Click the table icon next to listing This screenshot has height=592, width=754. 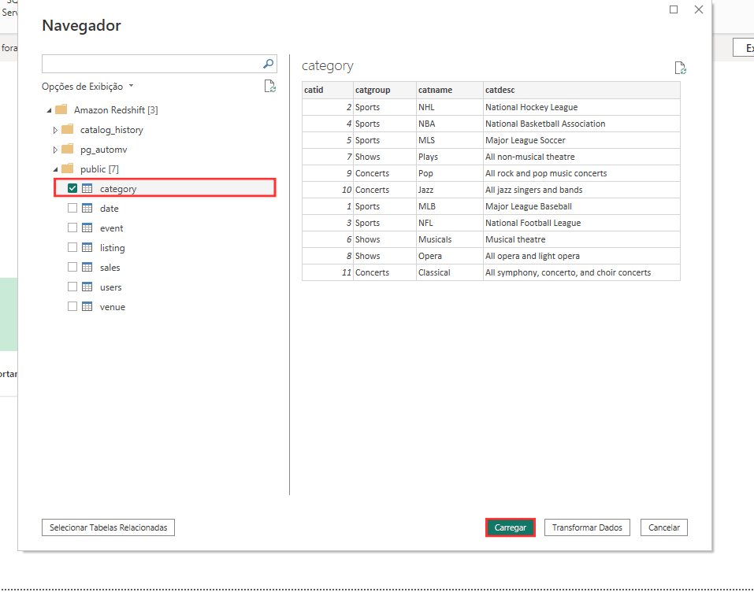point(86,247)
